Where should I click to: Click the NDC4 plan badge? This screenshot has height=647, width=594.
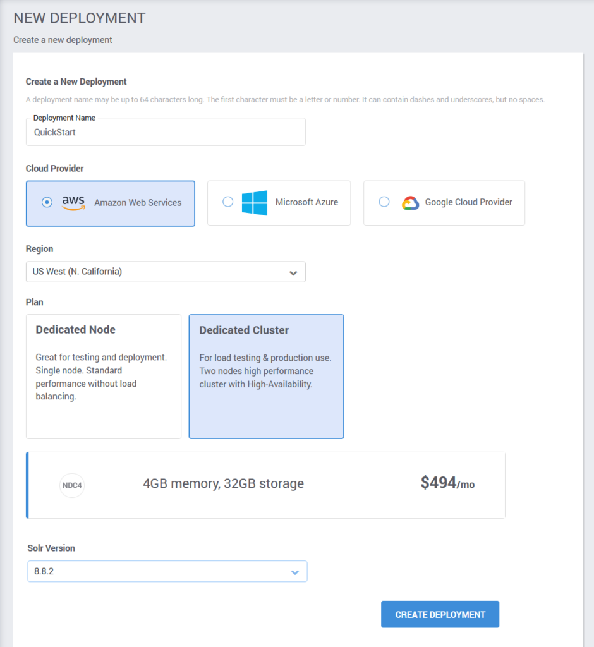72,485
